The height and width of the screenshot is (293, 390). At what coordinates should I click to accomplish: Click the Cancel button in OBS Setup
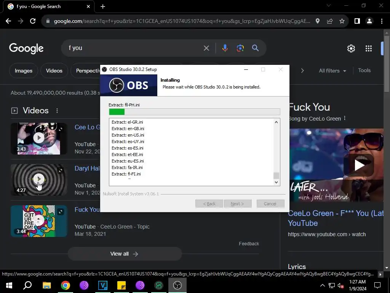click(x=270, y=204)
